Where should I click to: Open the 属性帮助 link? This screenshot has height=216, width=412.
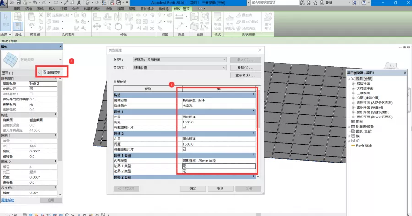7,200
